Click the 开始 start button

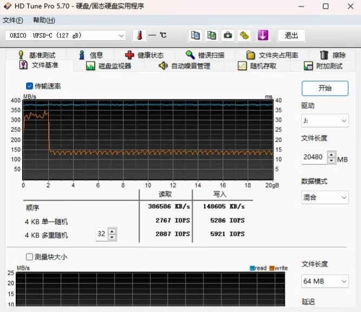tap(325, 88)
